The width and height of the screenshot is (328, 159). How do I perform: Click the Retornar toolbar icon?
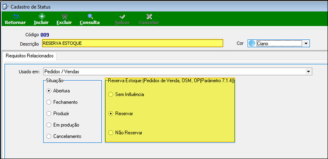click(15, 16)
